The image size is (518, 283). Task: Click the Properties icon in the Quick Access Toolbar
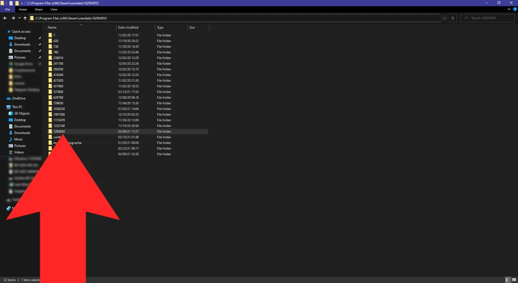coord(10,3)
